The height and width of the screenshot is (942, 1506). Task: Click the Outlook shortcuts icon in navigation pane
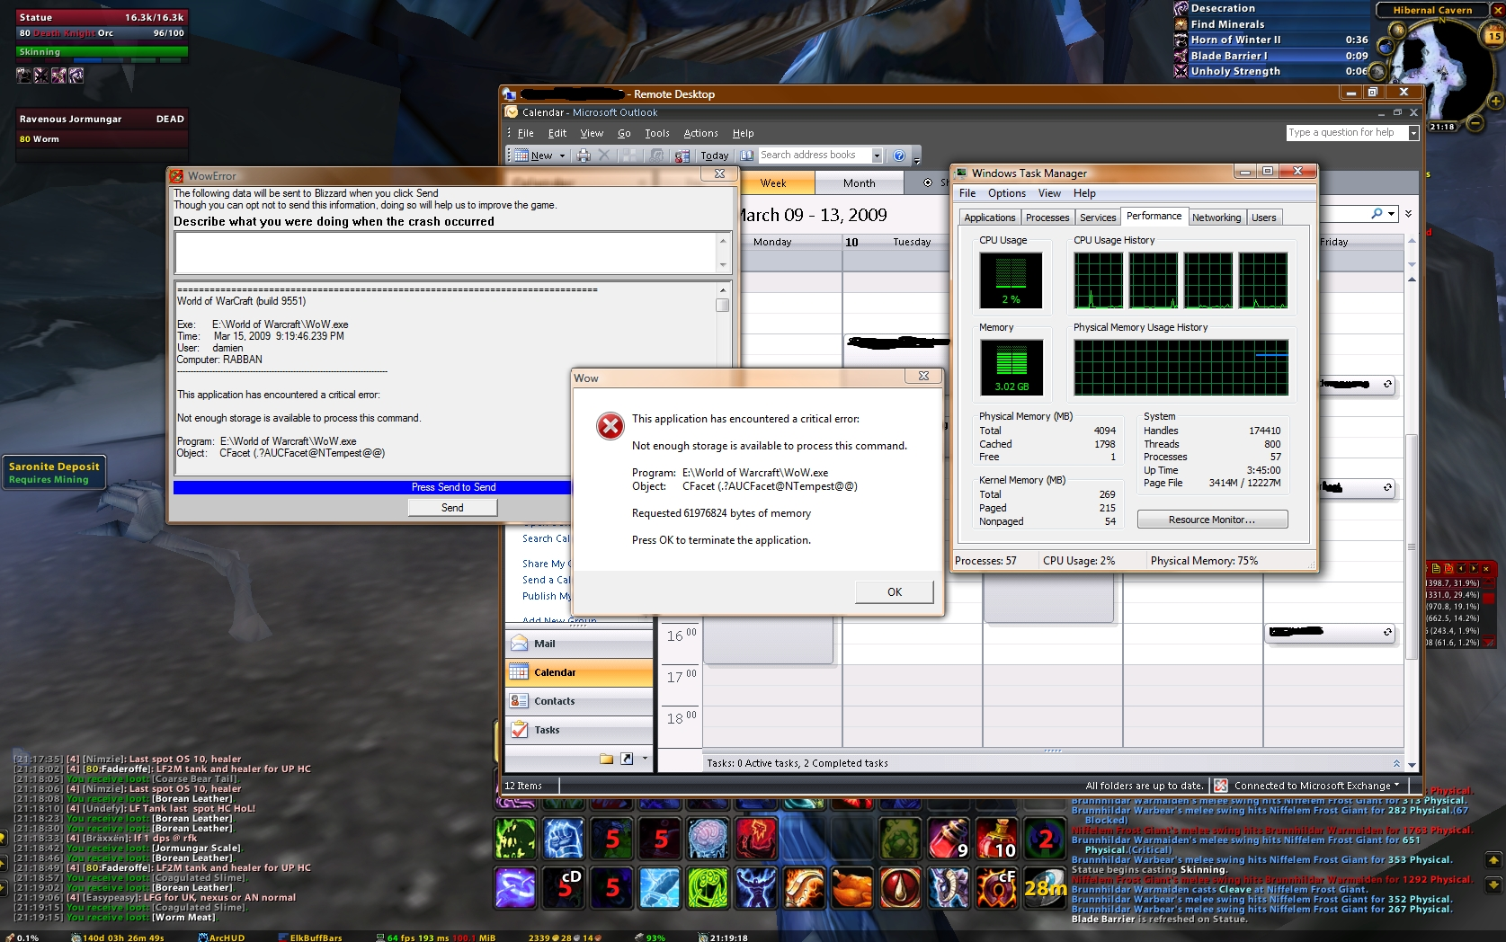click(x=627, y=759)
